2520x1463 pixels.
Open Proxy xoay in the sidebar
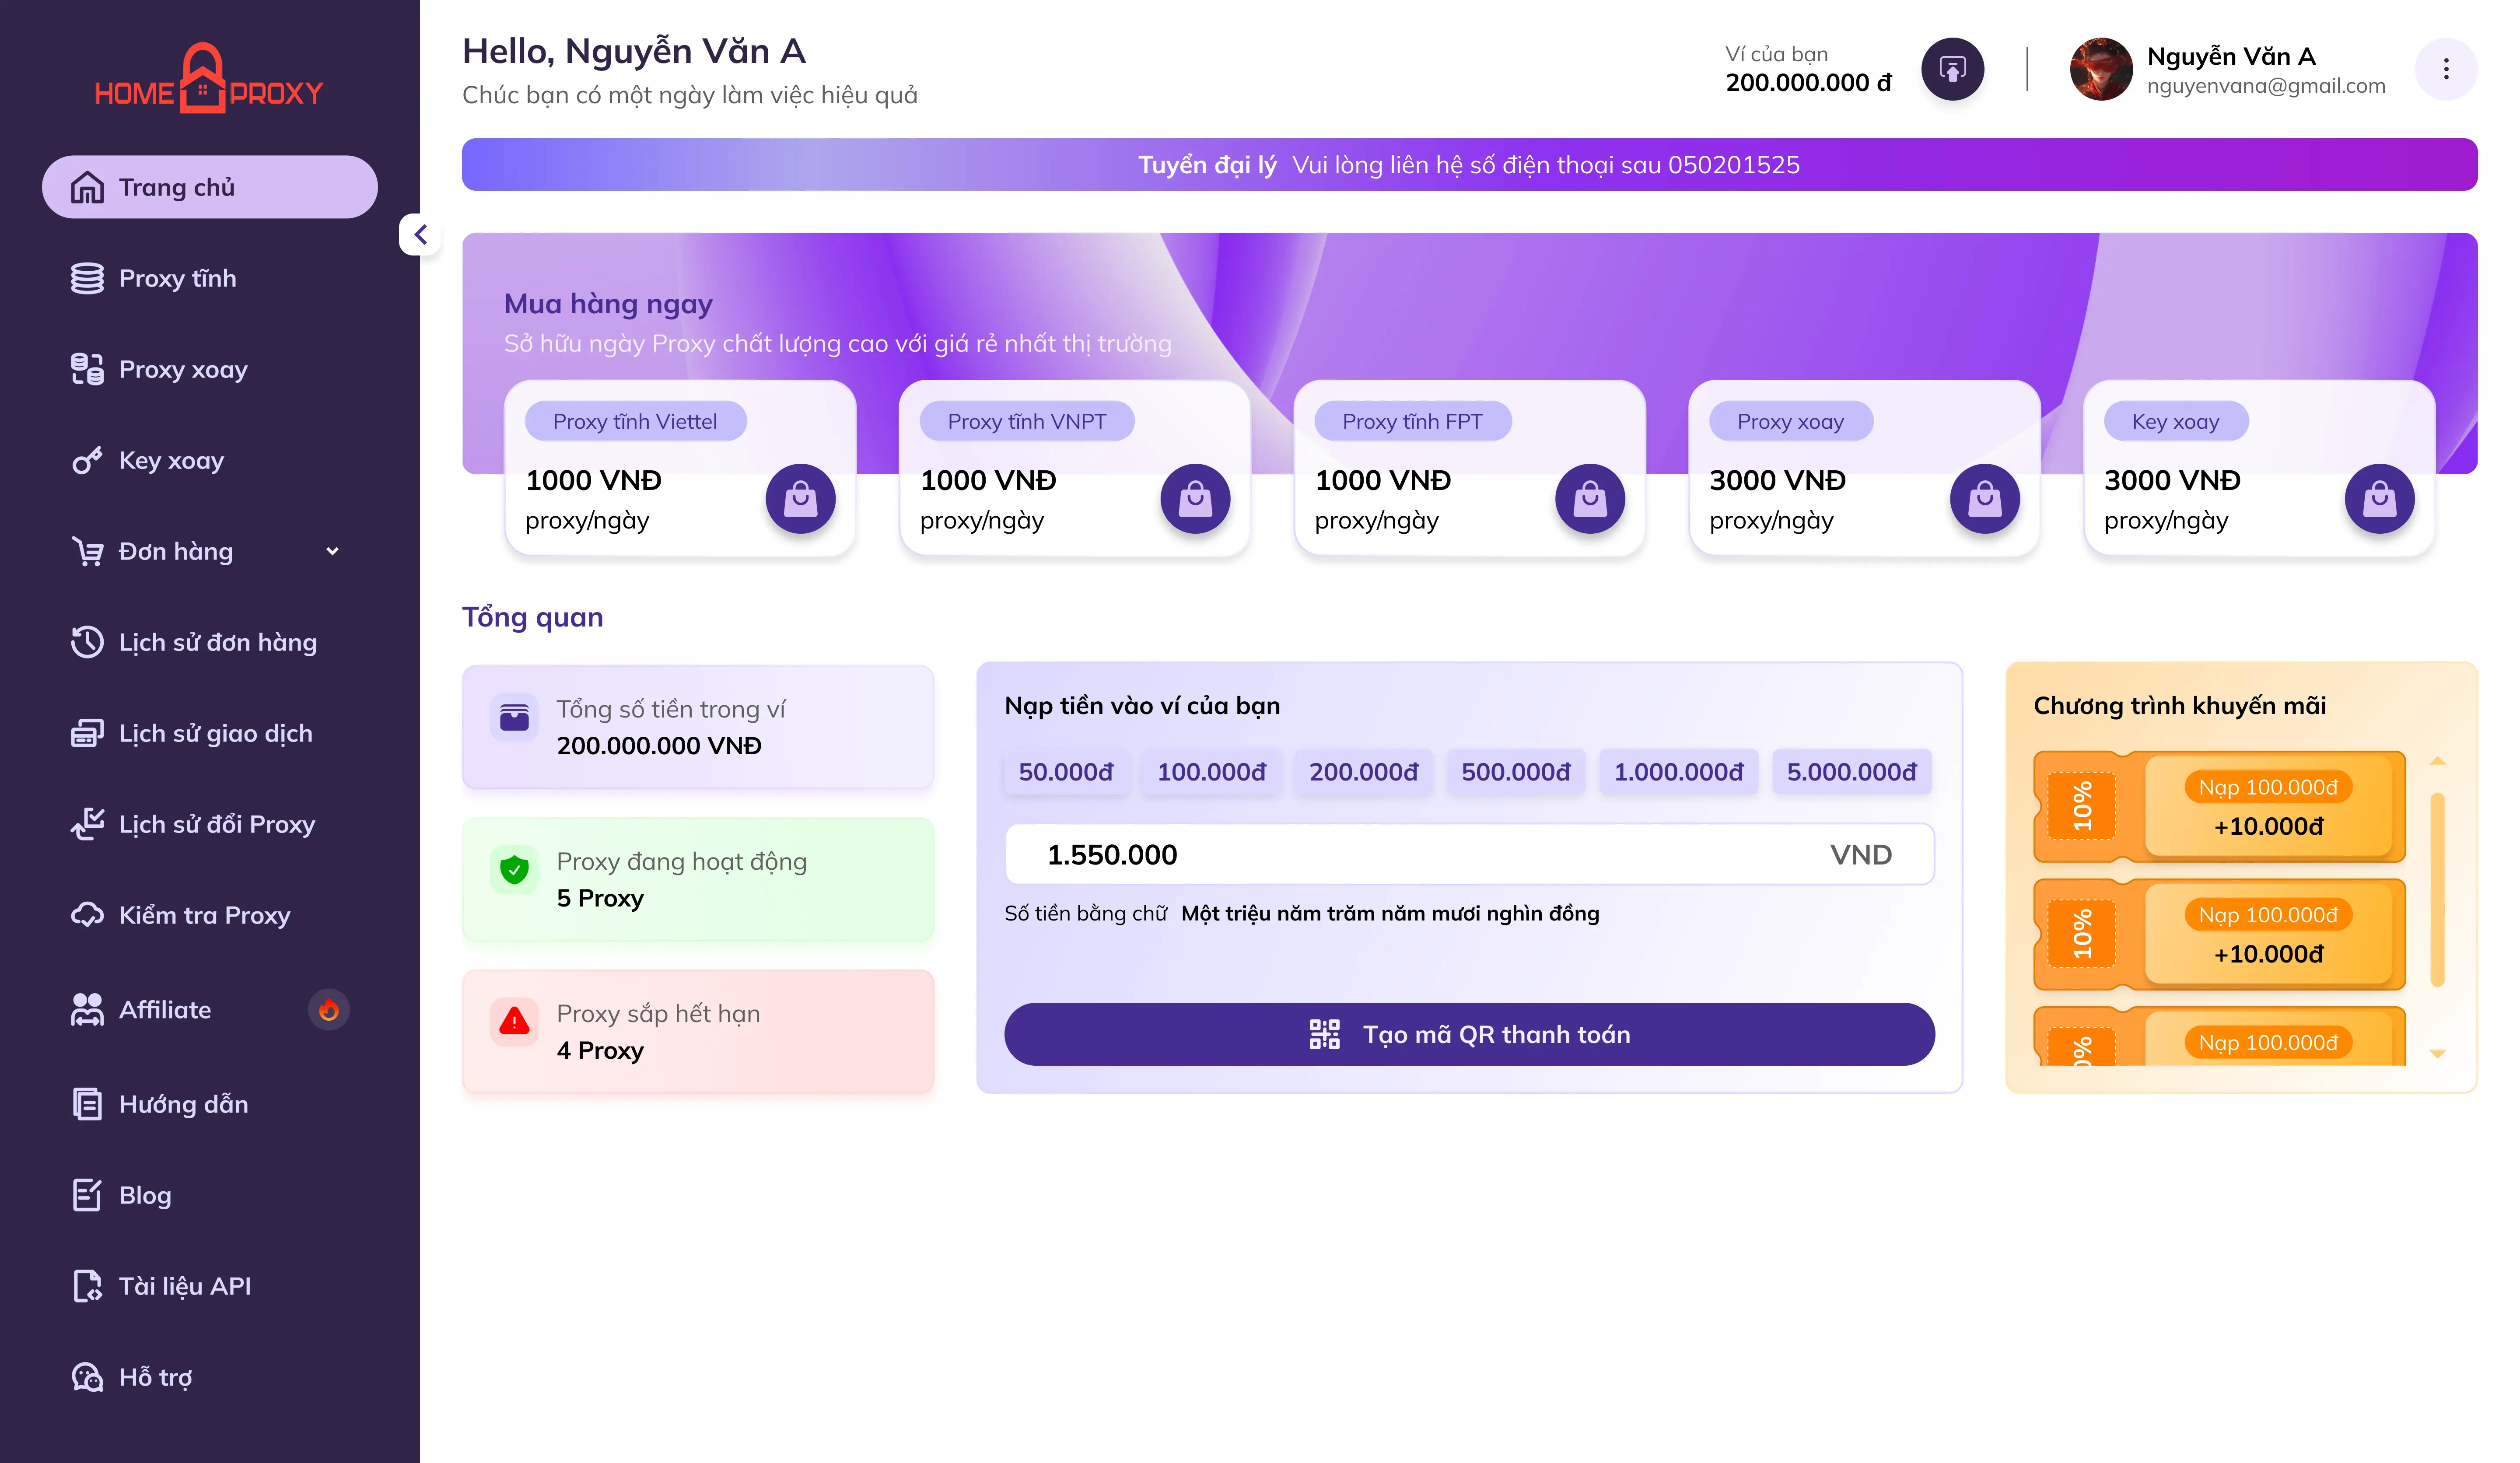(x=183, y=369)
